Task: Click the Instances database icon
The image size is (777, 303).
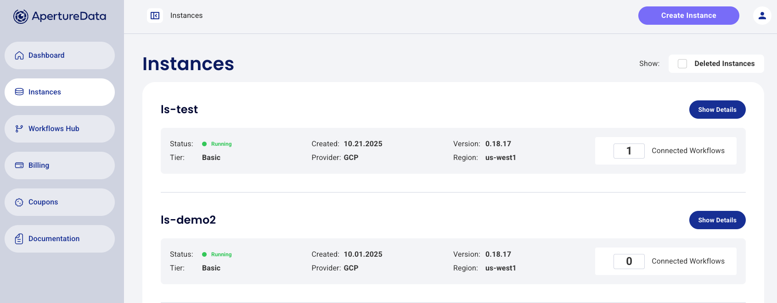Action: [19, 92]
